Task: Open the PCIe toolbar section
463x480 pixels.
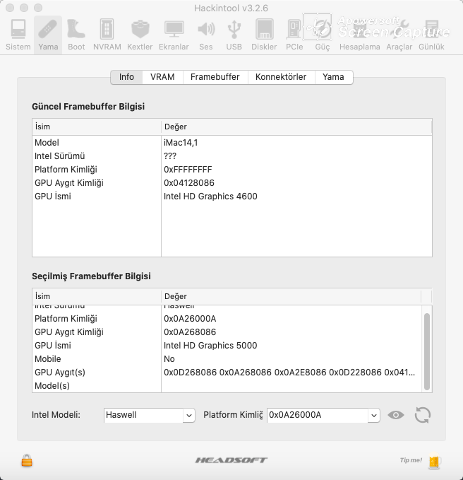Action: tap(294, 34)
